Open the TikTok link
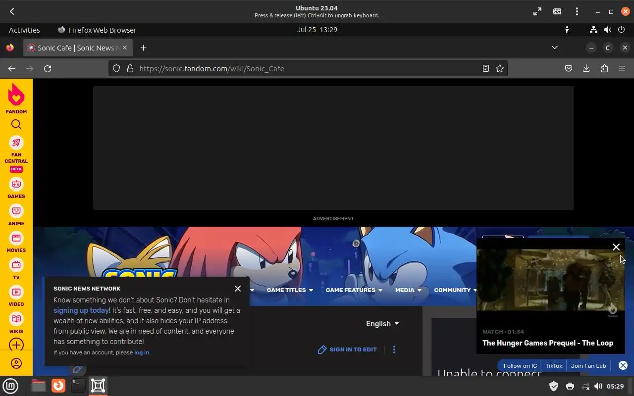634x396 pixels. coord(554,366)
